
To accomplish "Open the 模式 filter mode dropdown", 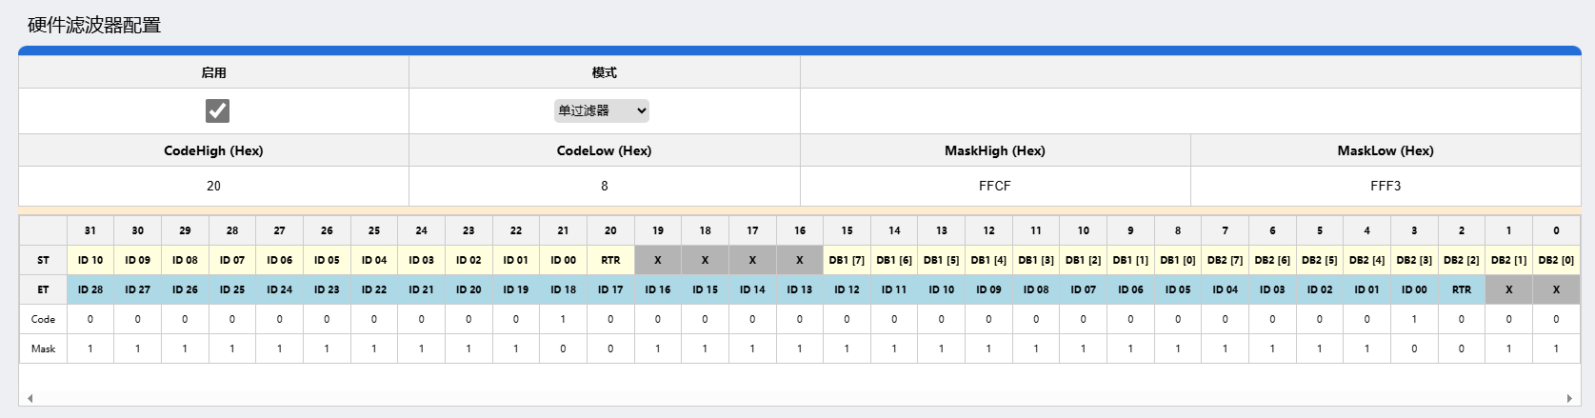I will pyautogui.click(x=602, y=111).
